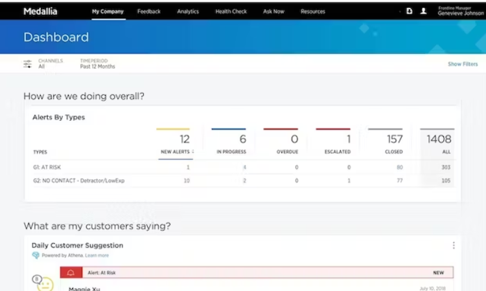Click closed value 77 for G2
Screen dimensions: 486x291
[x=400, y=180]
